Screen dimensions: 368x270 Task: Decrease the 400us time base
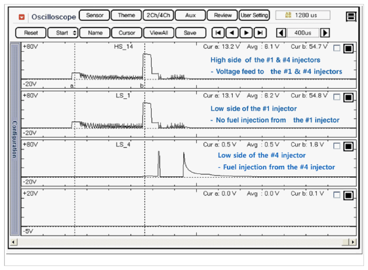pyautogui.click(x=281, y=33)
